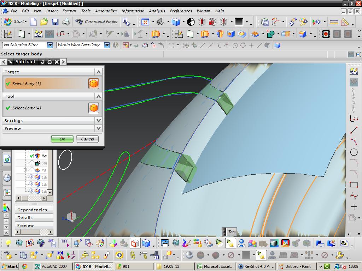
Task: Select the Arc sketch tool
Action: point(354,141)
